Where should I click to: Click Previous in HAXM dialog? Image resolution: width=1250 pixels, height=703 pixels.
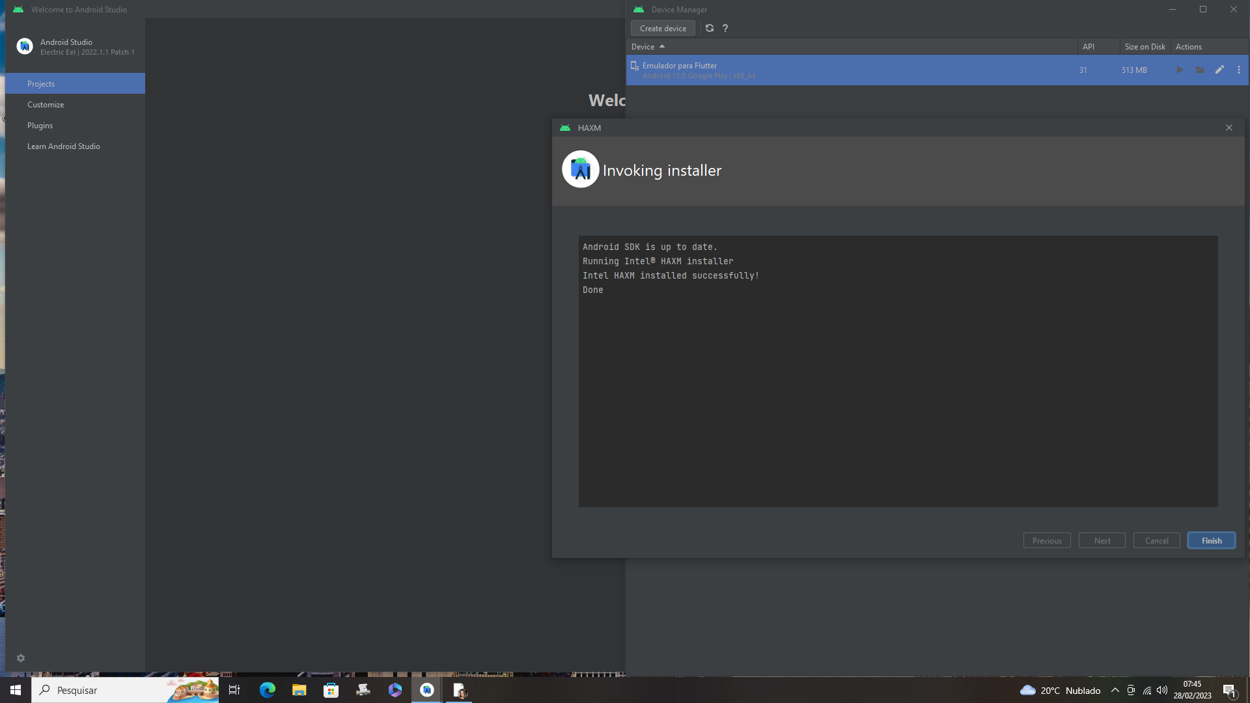coord(1047,540)
